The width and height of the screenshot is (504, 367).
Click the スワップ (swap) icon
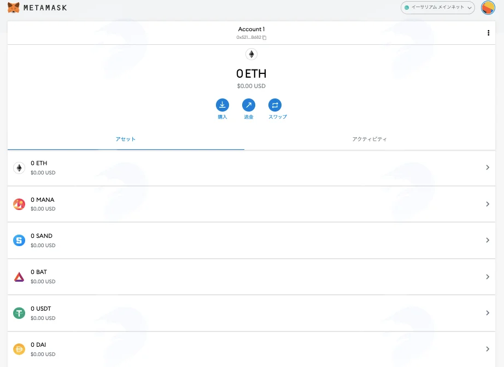coord(275,105)
